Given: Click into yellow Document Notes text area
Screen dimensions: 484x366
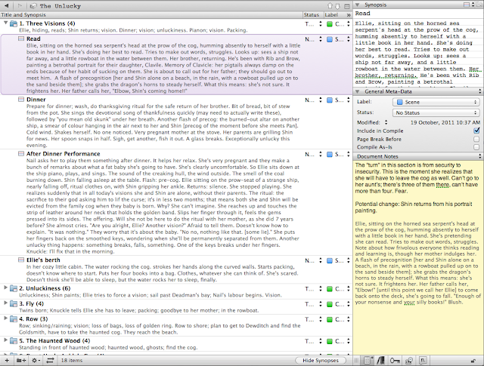Looking at the screenshot, I should pos(418,257).
